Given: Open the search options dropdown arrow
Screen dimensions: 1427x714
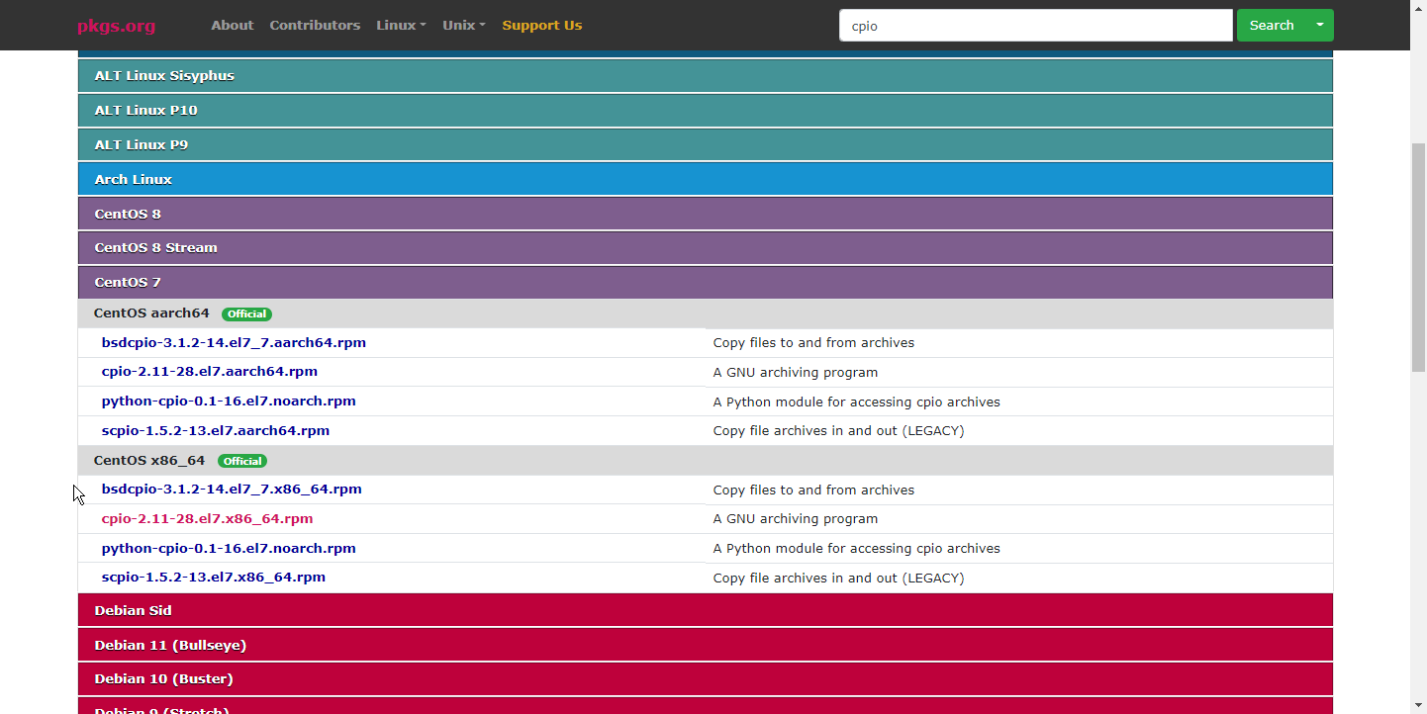Looking at the screenshot, I should tap(1320, 26).
